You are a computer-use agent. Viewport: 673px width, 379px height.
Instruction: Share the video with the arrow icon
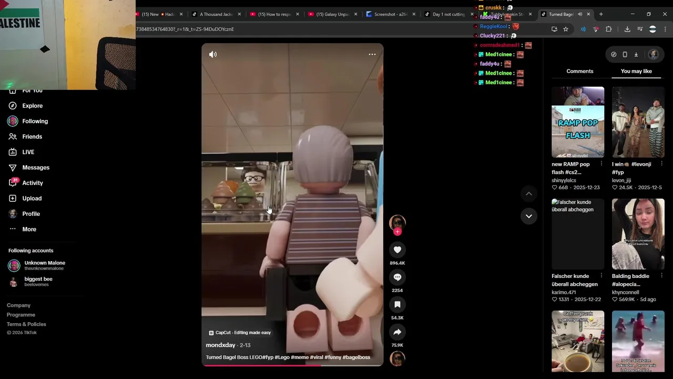[397, 332]
